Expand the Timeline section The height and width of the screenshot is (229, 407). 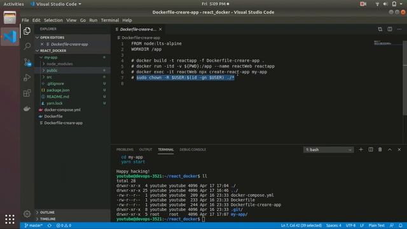click(x=72, y=219)
